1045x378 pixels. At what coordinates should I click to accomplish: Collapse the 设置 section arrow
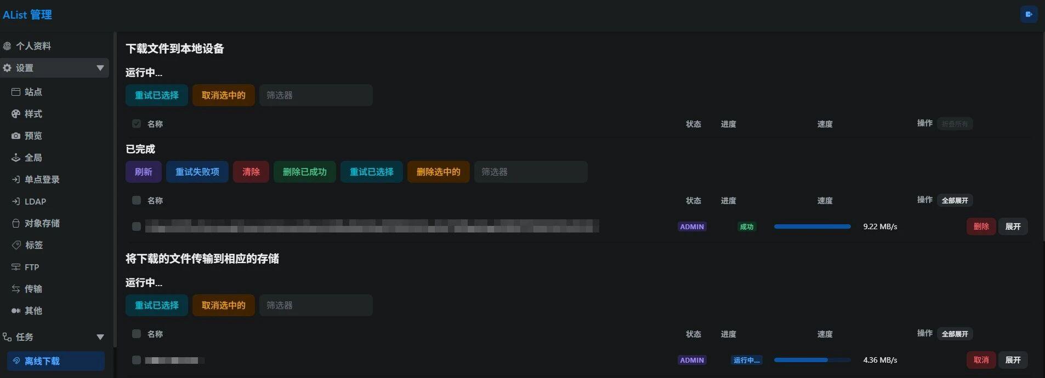[100, 68]
